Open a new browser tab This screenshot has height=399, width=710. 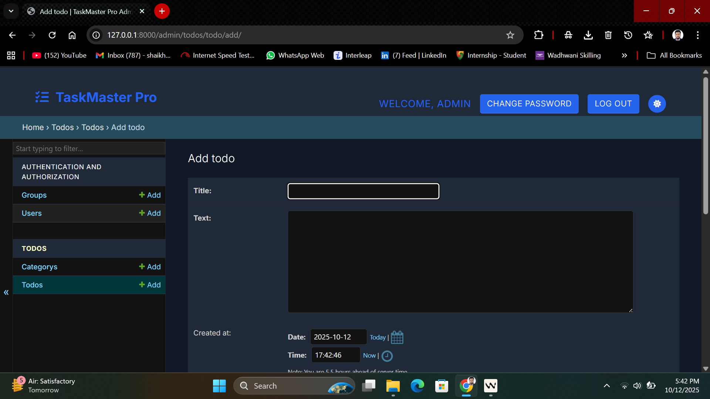coord(162,11)
